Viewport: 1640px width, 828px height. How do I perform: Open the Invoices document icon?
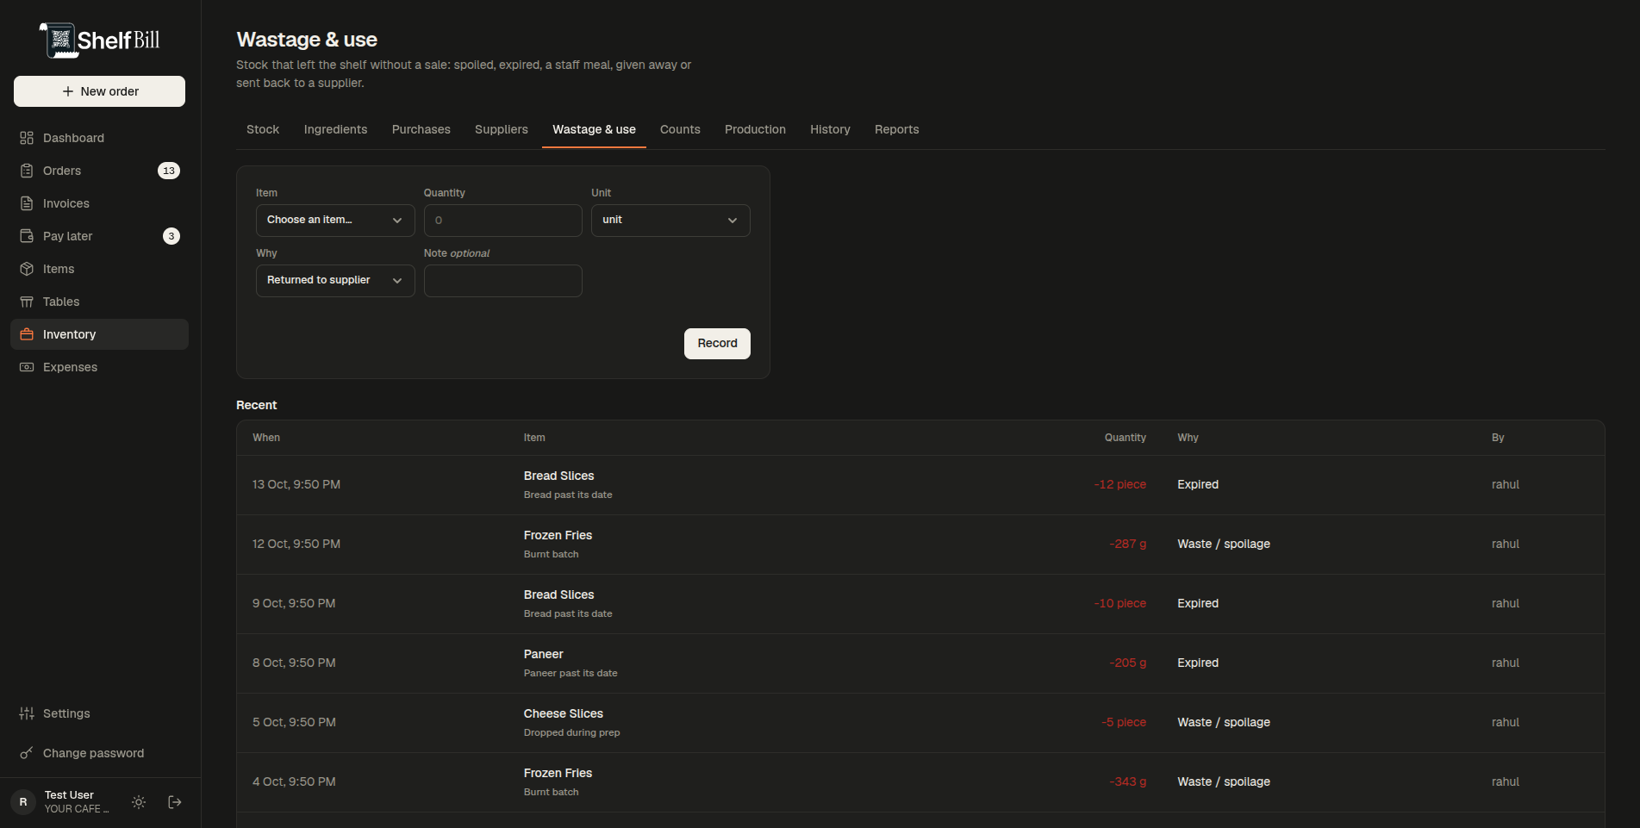click(x=27, y=203)
